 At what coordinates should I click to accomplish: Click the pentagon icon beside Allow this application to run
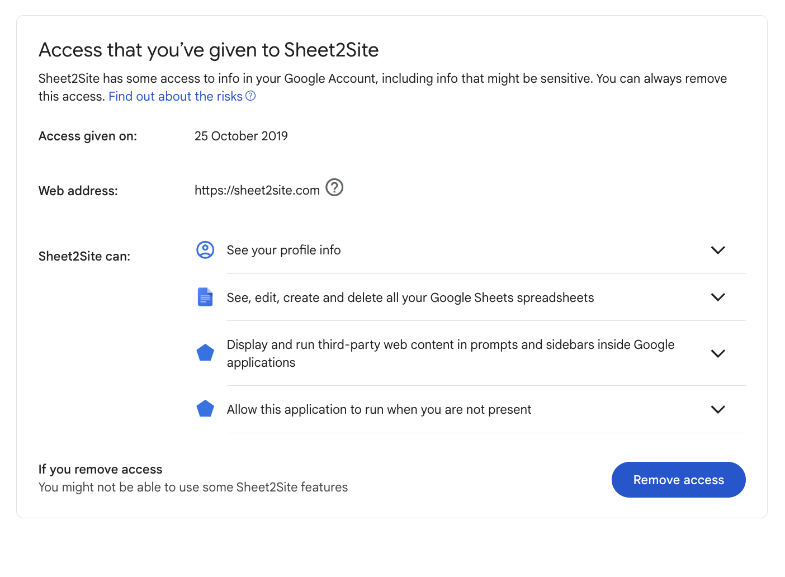point(205,409)
